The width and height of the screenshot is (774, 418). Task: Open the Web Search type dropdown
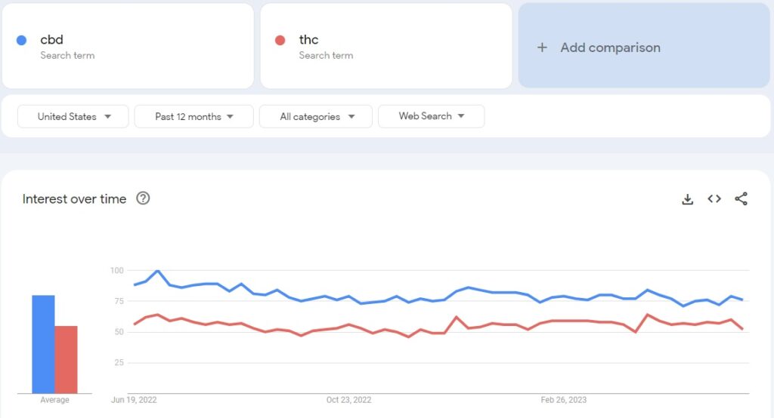click(431, 116)
